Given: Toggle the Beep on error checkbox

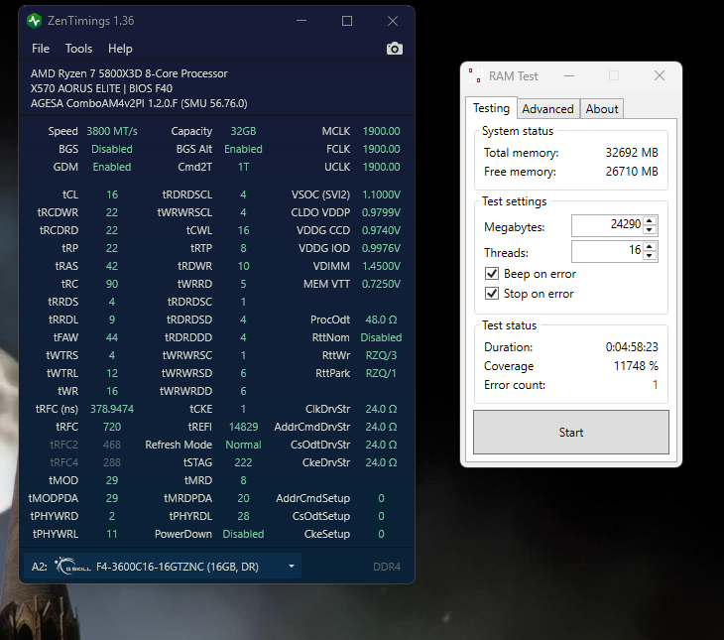Looking at the screenshot, I should 492,274.
